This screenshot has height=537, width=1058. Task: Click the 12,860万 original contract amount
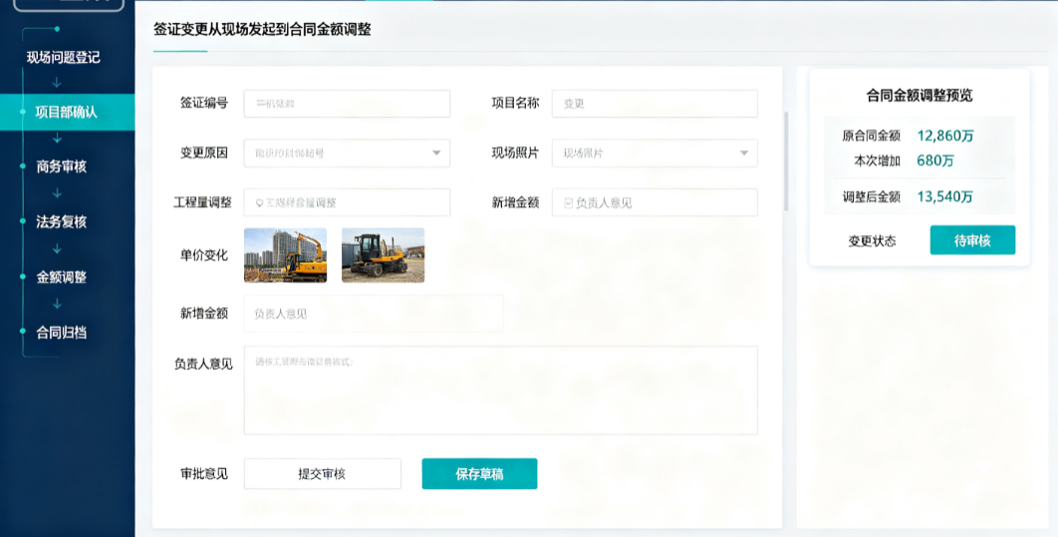pyautogui.click(x=945, y=135)
